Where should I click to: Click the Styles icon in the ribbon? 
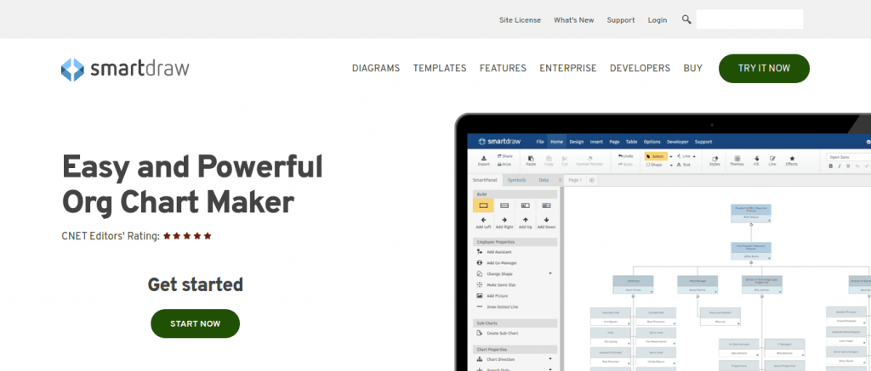[714, 159]
